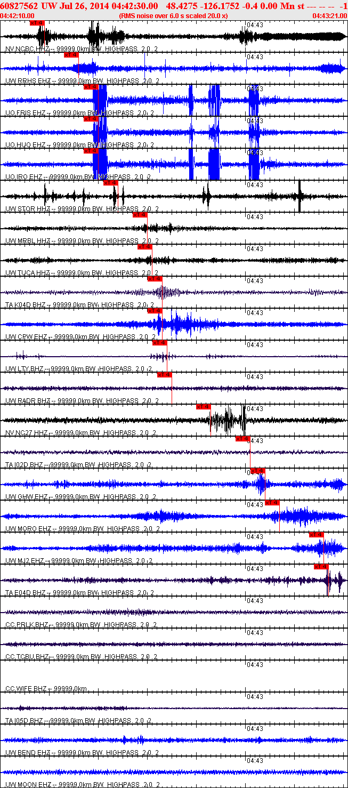Click the red pick flag on HUO trace
This screenshot has height=788, width=348.
point(91,119)
